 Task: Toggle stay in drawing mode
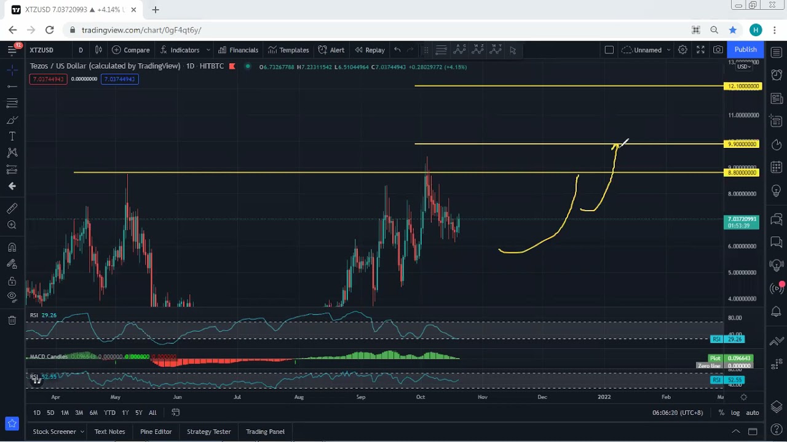pyautogui.click(x=12, y=264)
